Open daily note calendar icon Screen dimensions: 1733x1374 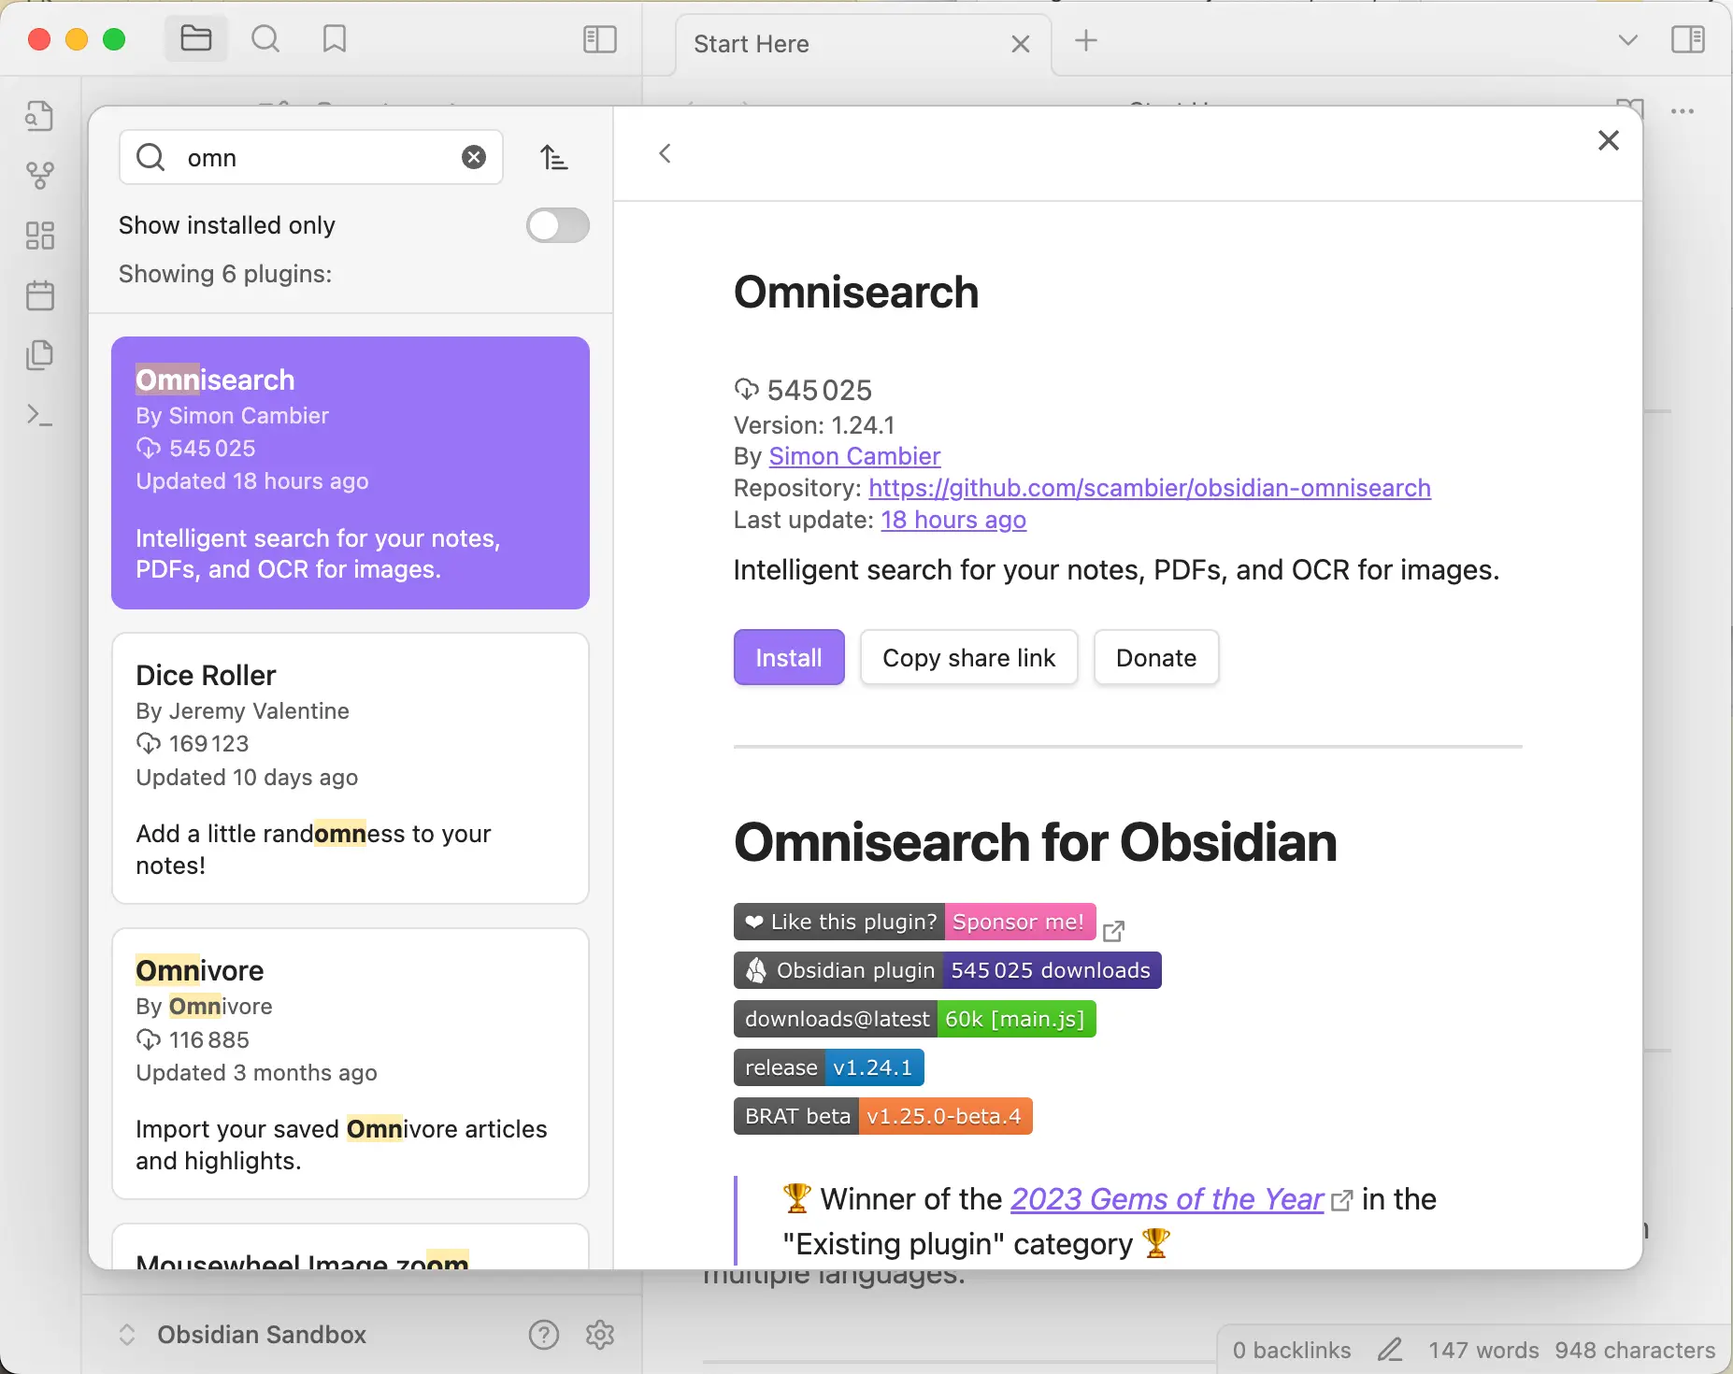coord(39,296)
